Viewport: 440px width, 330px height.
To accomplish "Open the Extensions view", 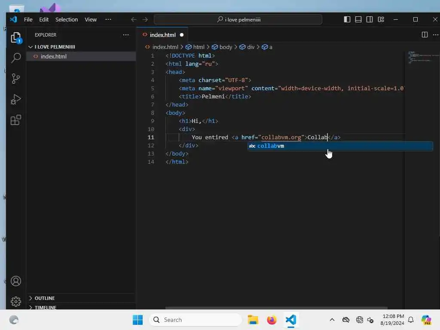I will pos(16,120).
